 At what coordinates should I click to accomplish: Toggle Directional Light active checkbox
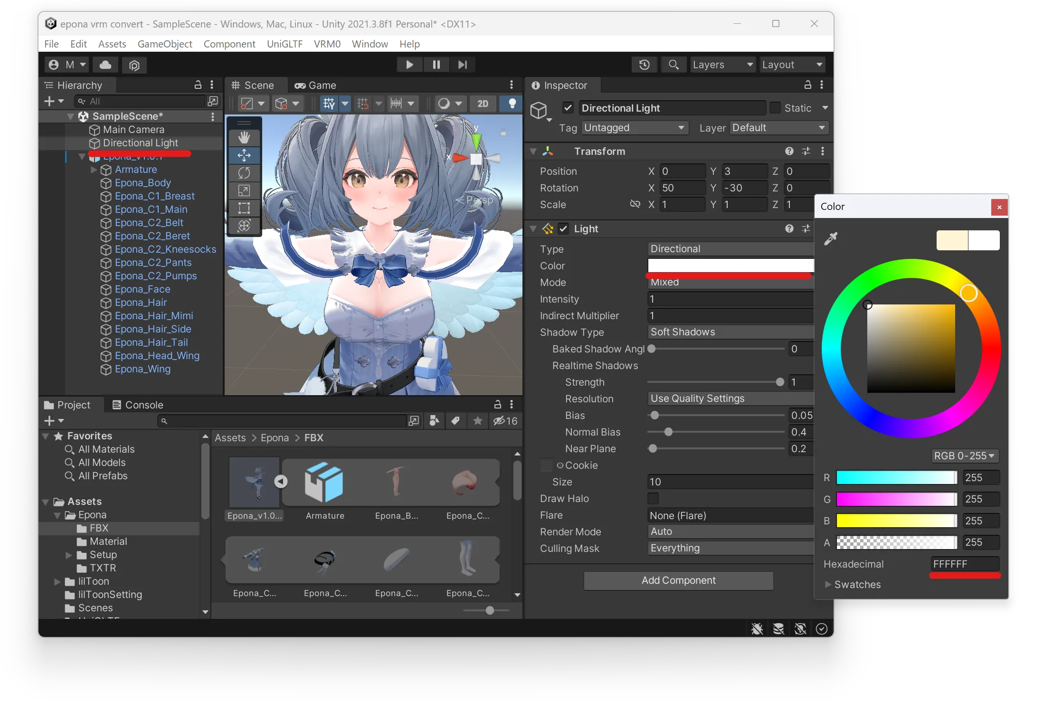pyautogui.click(x=568, y=108)
